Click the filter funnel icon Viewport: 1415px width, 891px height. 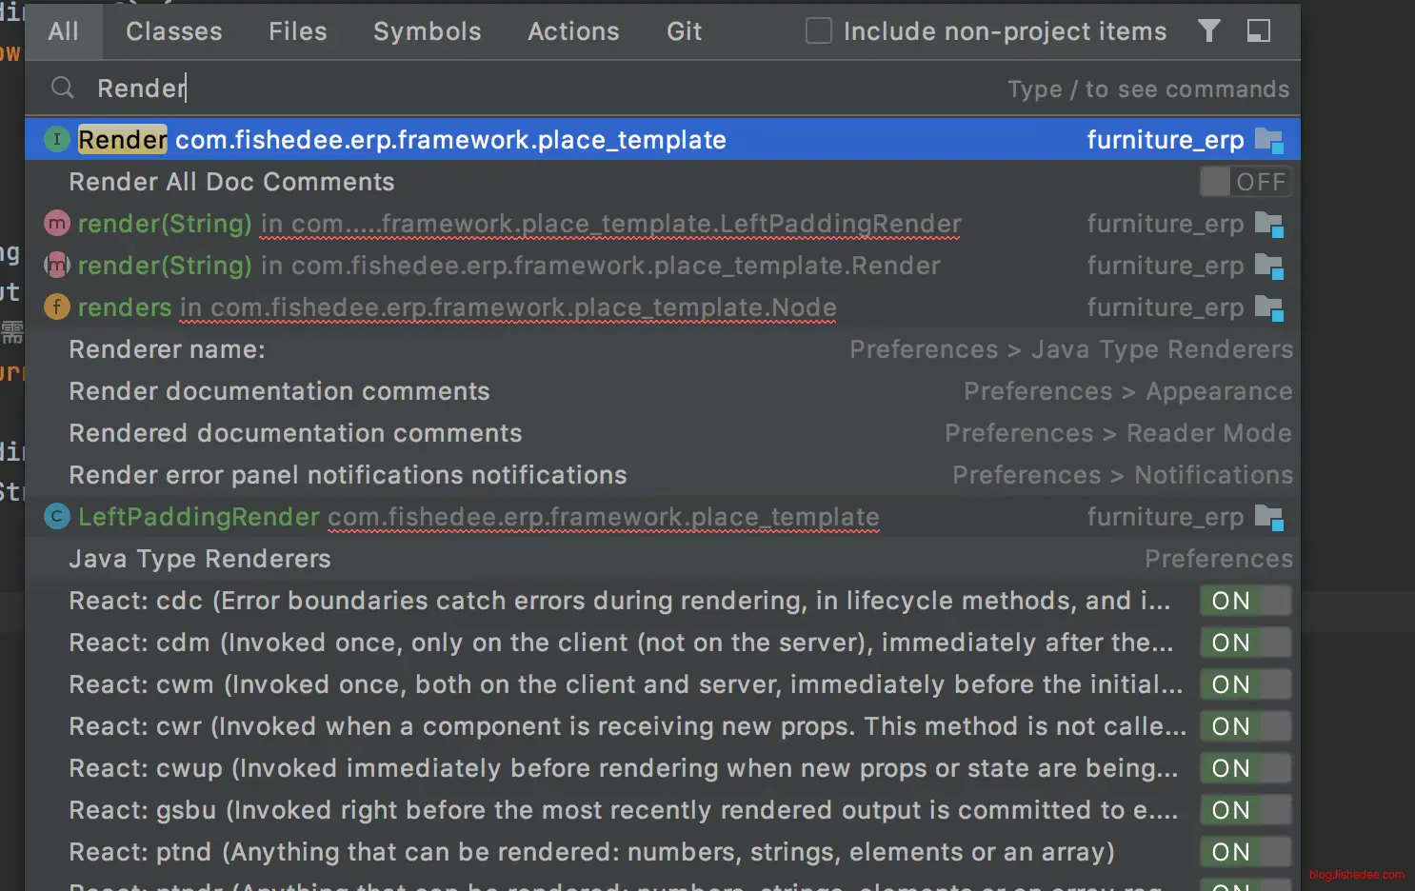tap(1208, 31)
